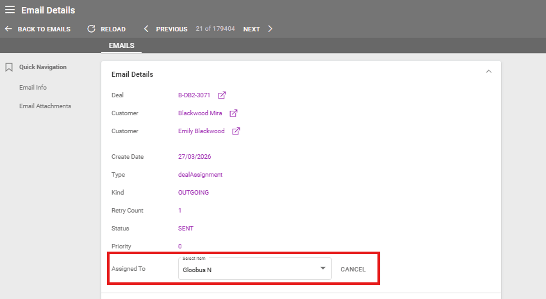Cancel the Assigned To edit
This screenshot has width=546, height=299.
tap(353, 270)
